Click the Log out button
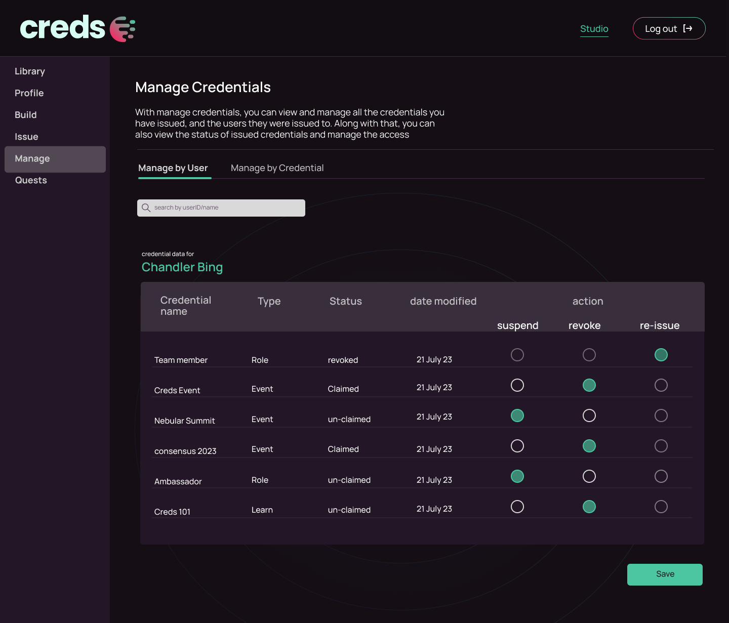 coord(669,28)
